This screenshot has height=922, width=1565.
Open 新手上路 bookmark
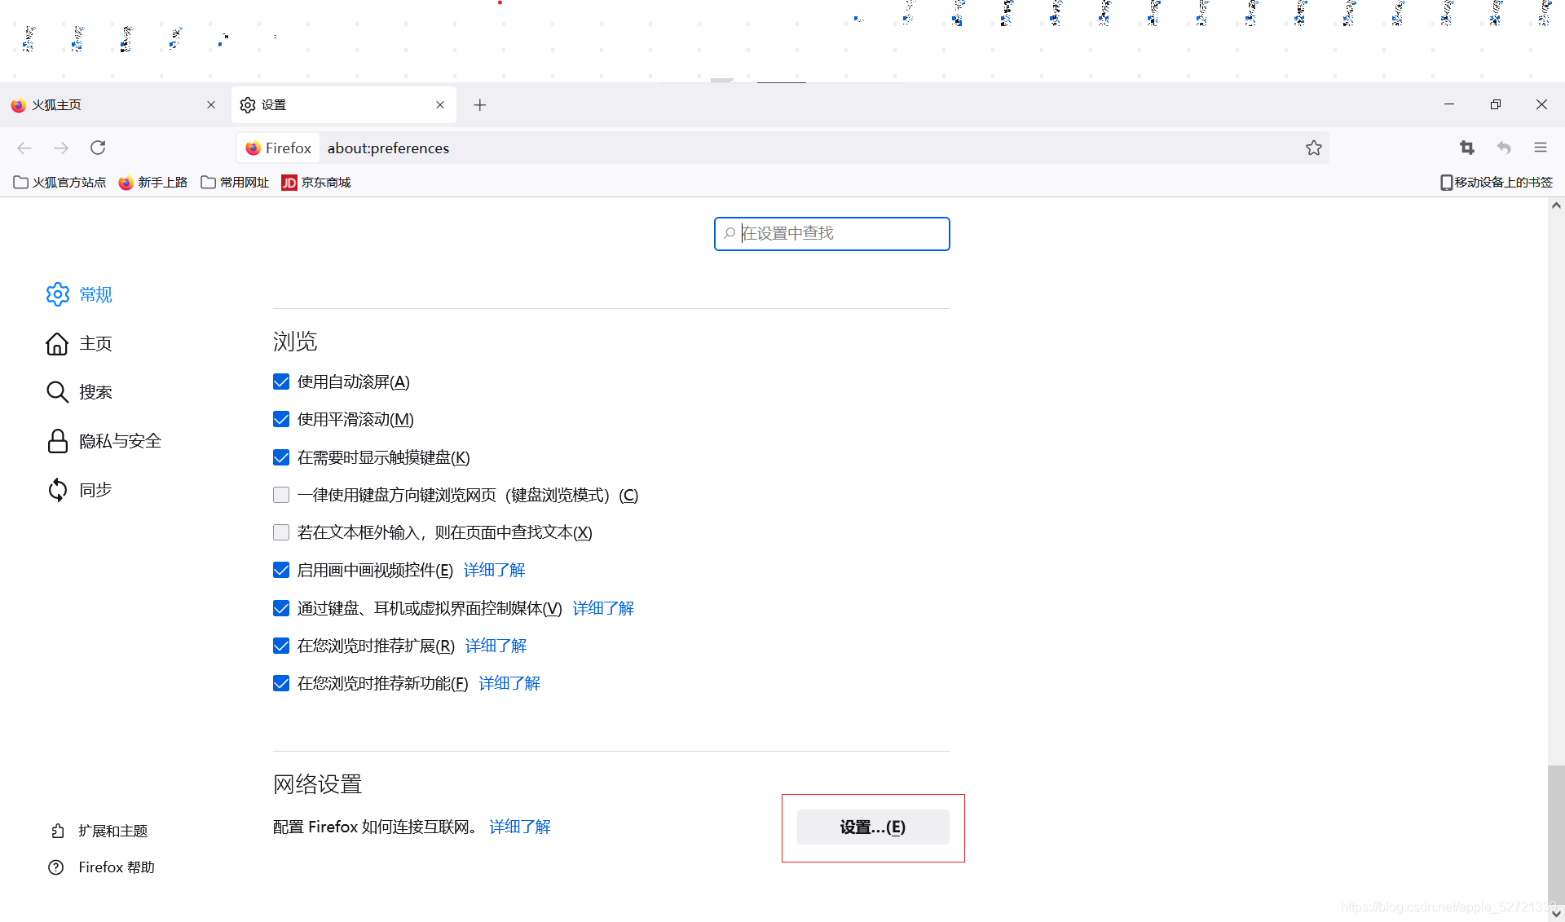(153, 183)
